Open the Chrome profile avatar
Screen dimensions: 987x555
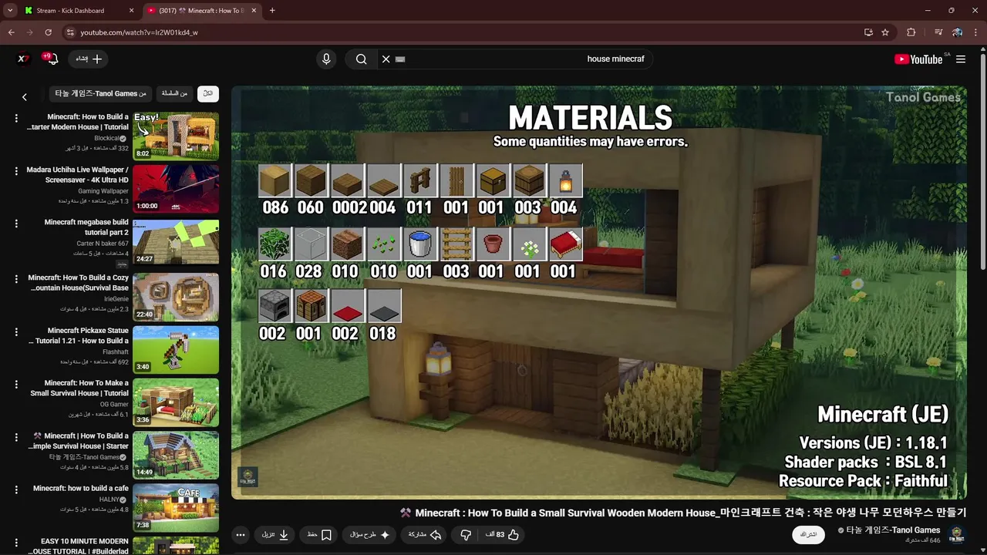click(x=957, y=32)
